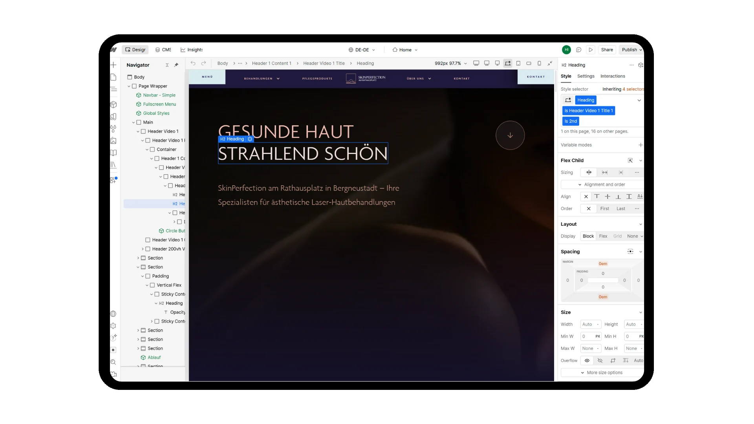Screen dimensions: 754x424
Task: Switch to the Insights tab
Action: [x=192, y=50]
